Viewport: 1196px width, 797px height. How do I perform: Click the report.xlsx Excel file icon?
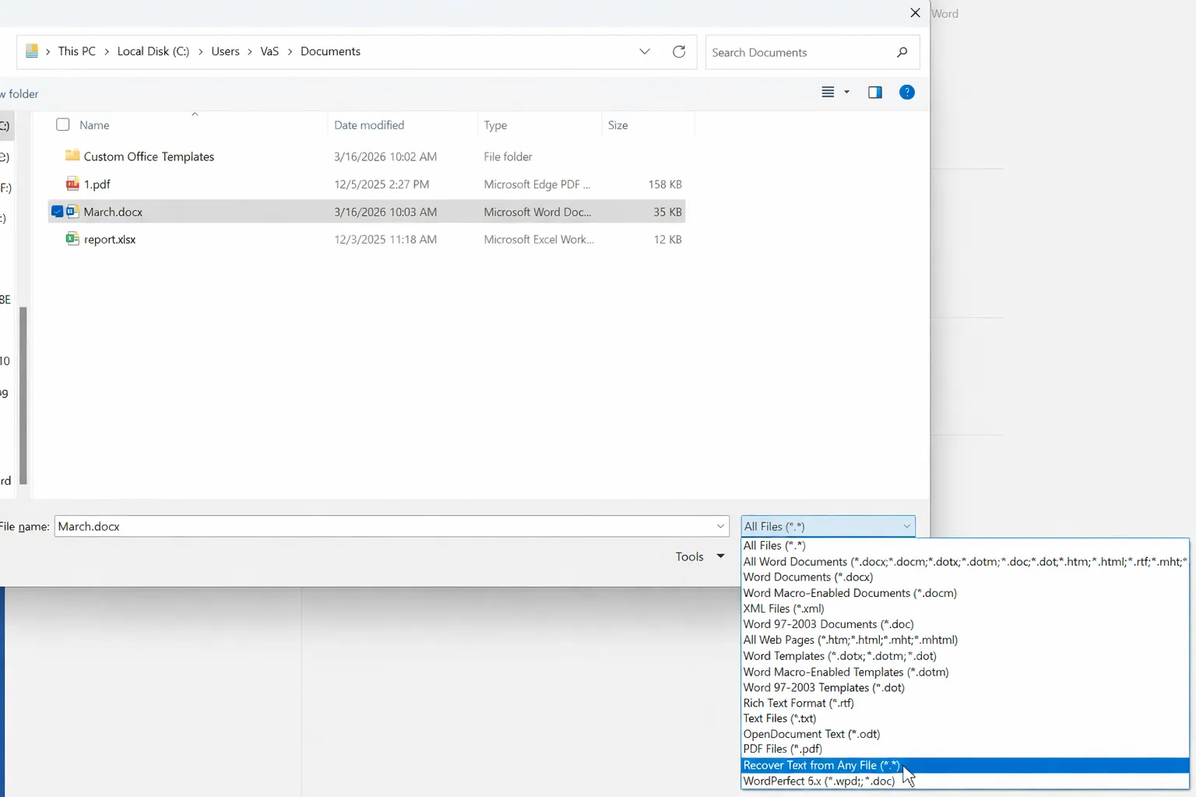click(x=72, y=239)
